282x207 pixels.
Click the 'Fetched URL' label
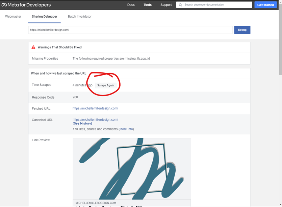click(x=41, y=108)
